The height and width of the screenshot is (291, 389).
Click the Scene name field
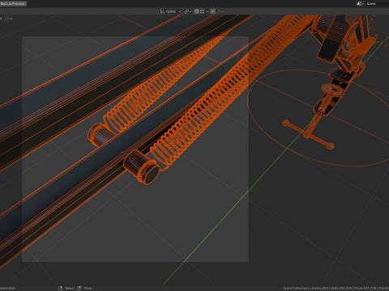click(x=378, y=3)
